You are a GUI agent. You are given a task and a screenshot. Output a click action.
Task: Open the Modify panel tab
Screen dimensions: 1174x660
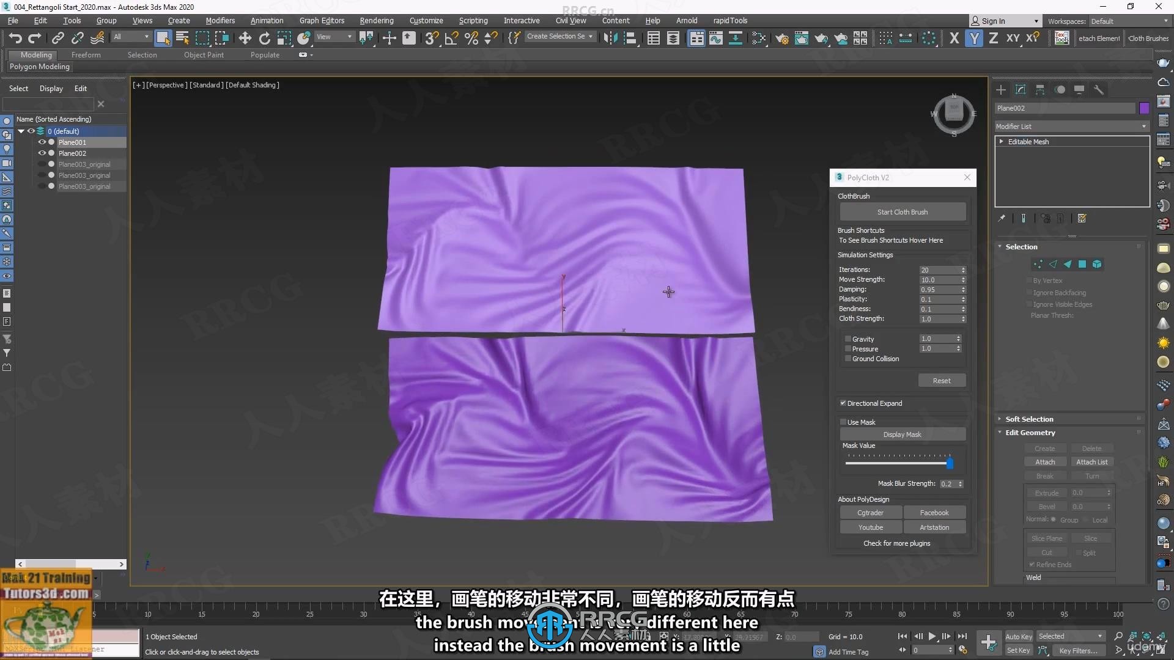[1021, 90]
